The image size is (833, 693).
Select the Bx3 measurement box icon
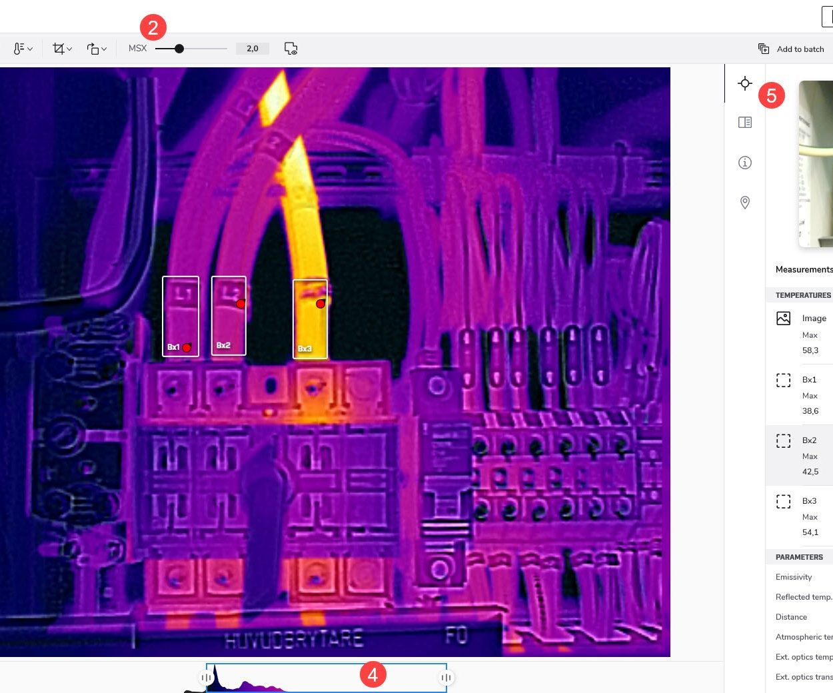784,501
